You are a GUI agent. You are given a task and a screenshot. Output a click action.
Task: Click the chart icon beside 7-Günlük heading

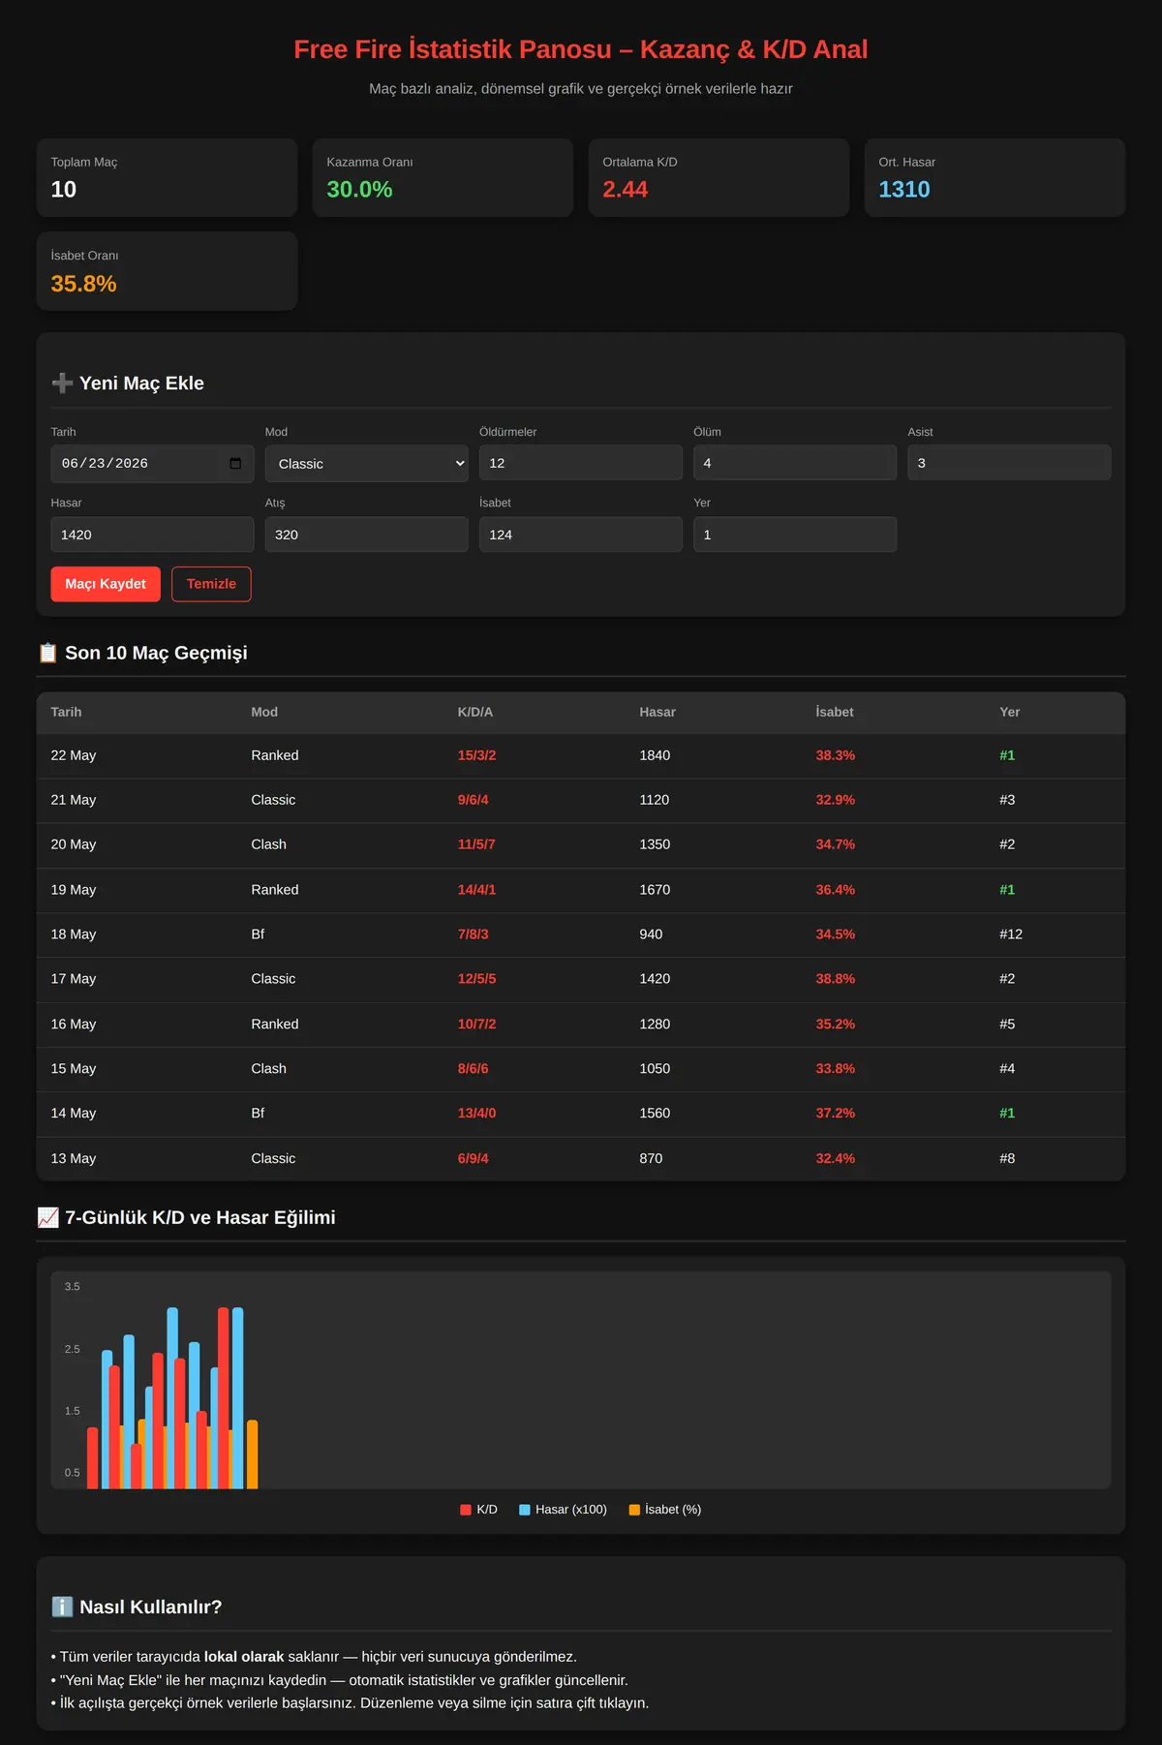pyautogui.click(x=47, y=1217)
